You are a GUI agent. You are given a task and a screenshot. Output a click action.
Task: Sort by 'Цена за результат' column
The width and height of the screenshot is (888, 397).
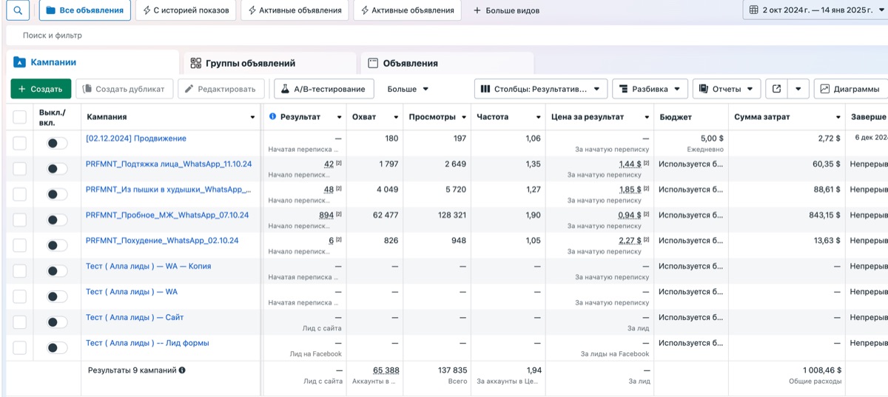click(x=599, y=117)
